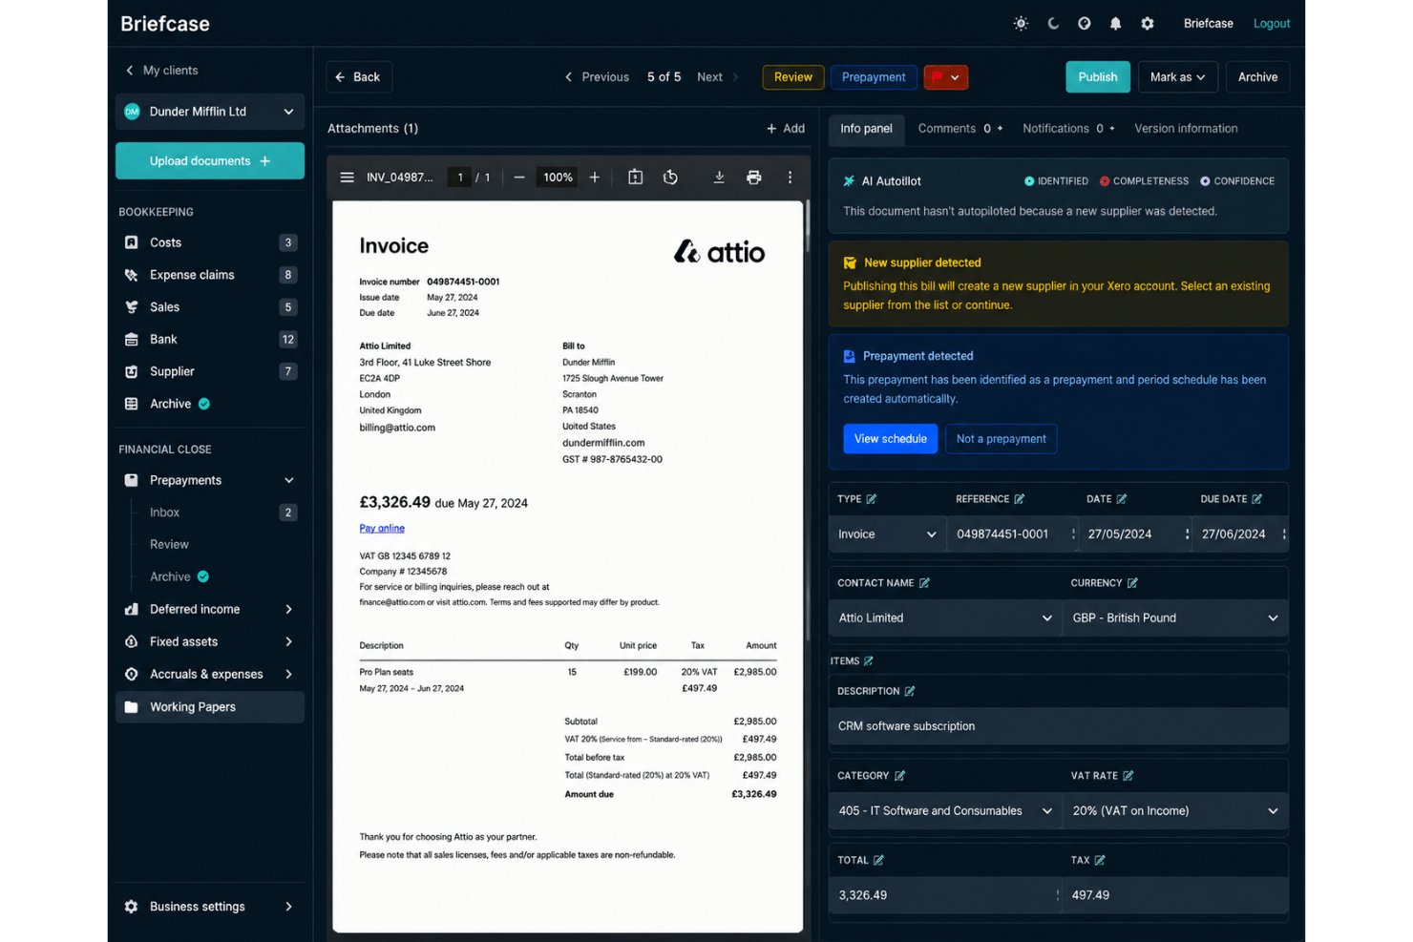Rotate the PDF document

pos(670,178)
